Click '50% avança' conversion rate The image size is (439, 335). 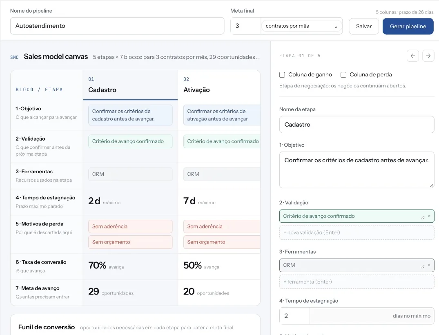201,266
